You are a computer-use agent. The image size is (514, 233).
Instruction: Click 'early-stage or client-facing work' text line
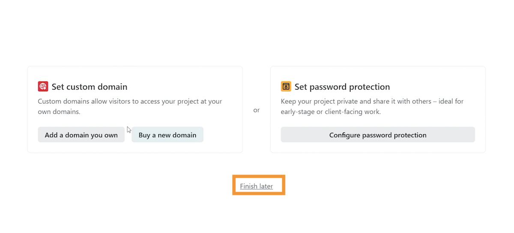[x=331, y=112]
